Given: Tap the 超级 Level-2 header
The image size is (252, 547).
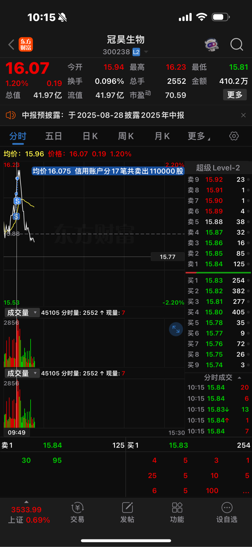Looking at the screenshot, I should click(x=218, y=168).
